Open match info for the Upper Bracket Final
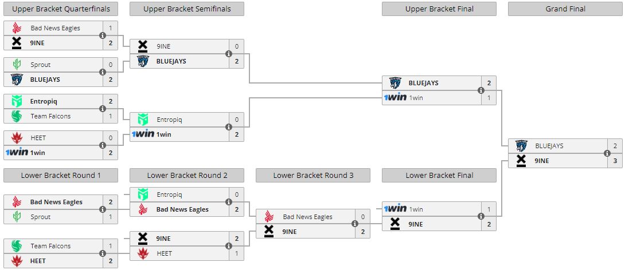Image resolution: width=625 pixels, height=270 pixels. (x=481, y=90)
